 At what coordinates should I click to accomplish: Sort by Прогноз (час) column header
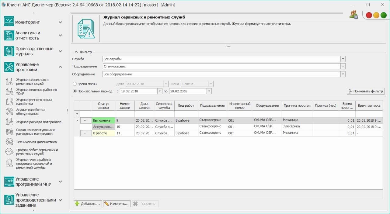click(326, 105)
